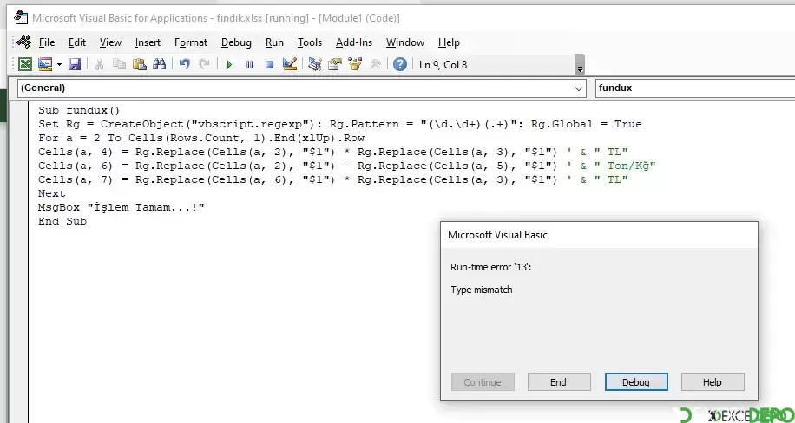This screenshot has width=795, height=423.
Task: Click the Break pause icon
Action: click(x=249, y=65)
